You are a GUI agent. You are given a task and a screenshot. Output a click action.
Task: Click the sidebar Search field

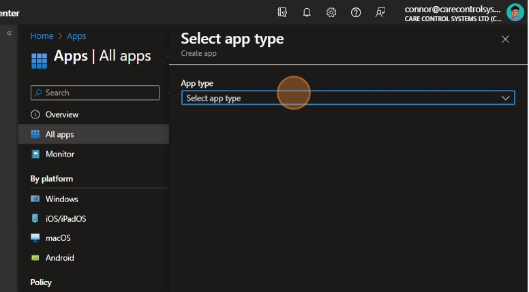[x=95, y=93]
